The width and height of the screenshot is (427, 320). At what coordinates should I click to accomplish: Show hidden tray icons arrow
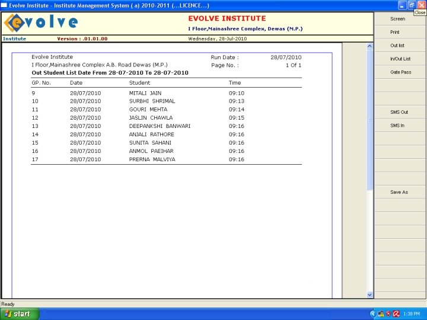[x=372, y=314]
